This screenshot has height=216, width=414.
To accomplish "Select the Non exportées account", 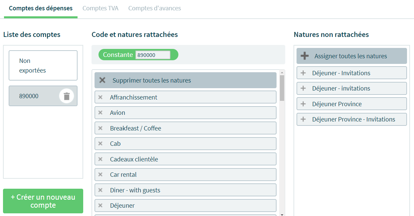I will pyautogui.click(x=43, y=66).
